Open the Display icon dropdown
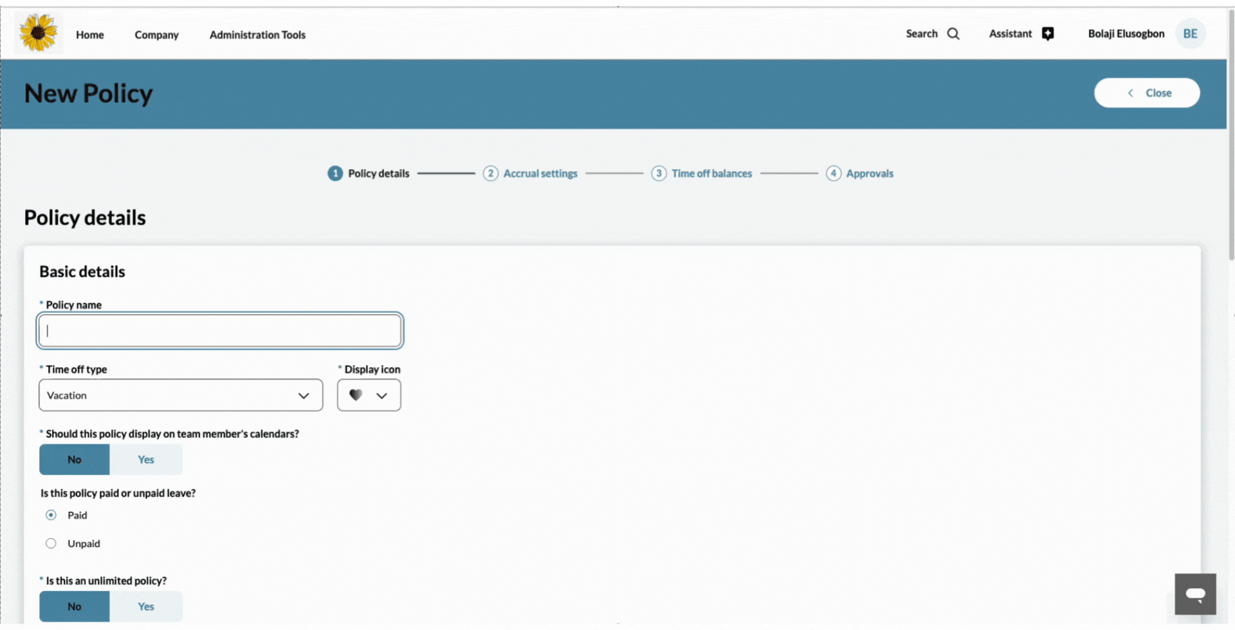The height and width of the screenshot is (630, 1235). click(369, 395)
